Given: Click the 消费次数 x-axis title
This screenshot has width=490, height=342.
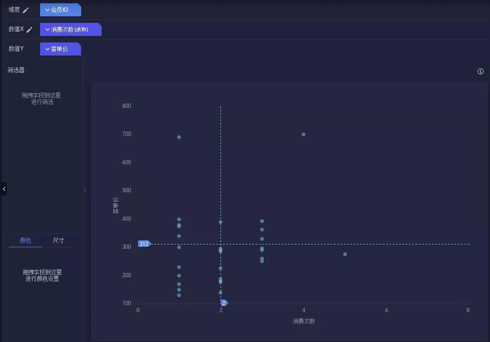Looking at the screenshot, I should [304, 321].
